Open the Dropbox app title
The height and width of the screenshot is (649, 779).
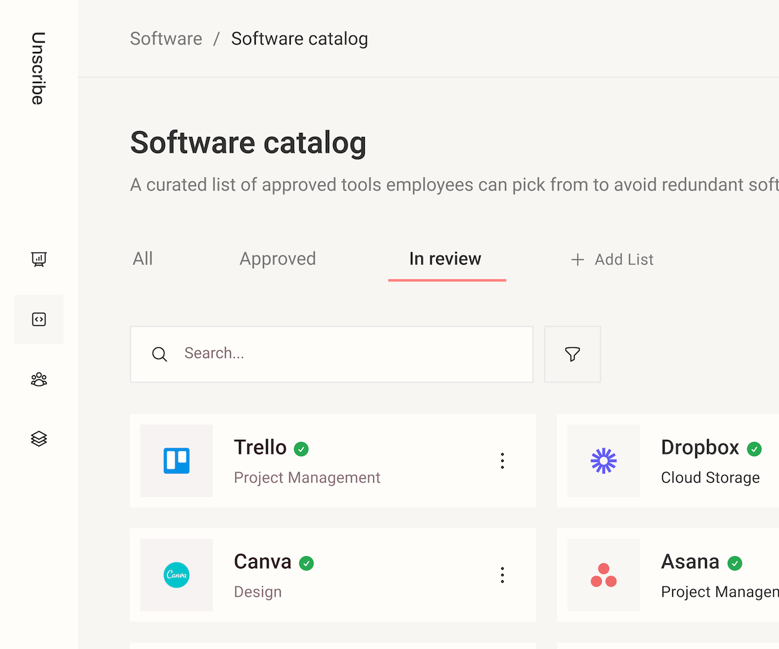point(700,448)
